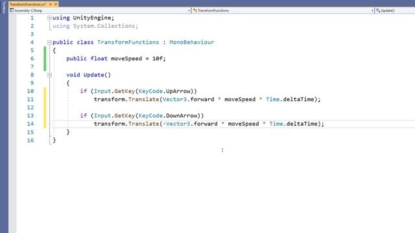Screen dimensions: 415x233
Task: Pin the TransformFunctions.cs tab
Action: (x=51, y=5)
